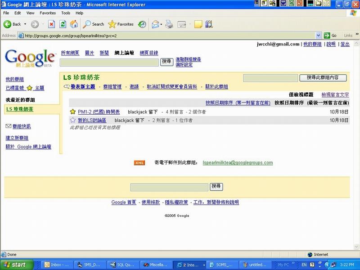360x270 pixels.
Task: Expand the Links toolbar chevron
Action: tap(357, 34)
